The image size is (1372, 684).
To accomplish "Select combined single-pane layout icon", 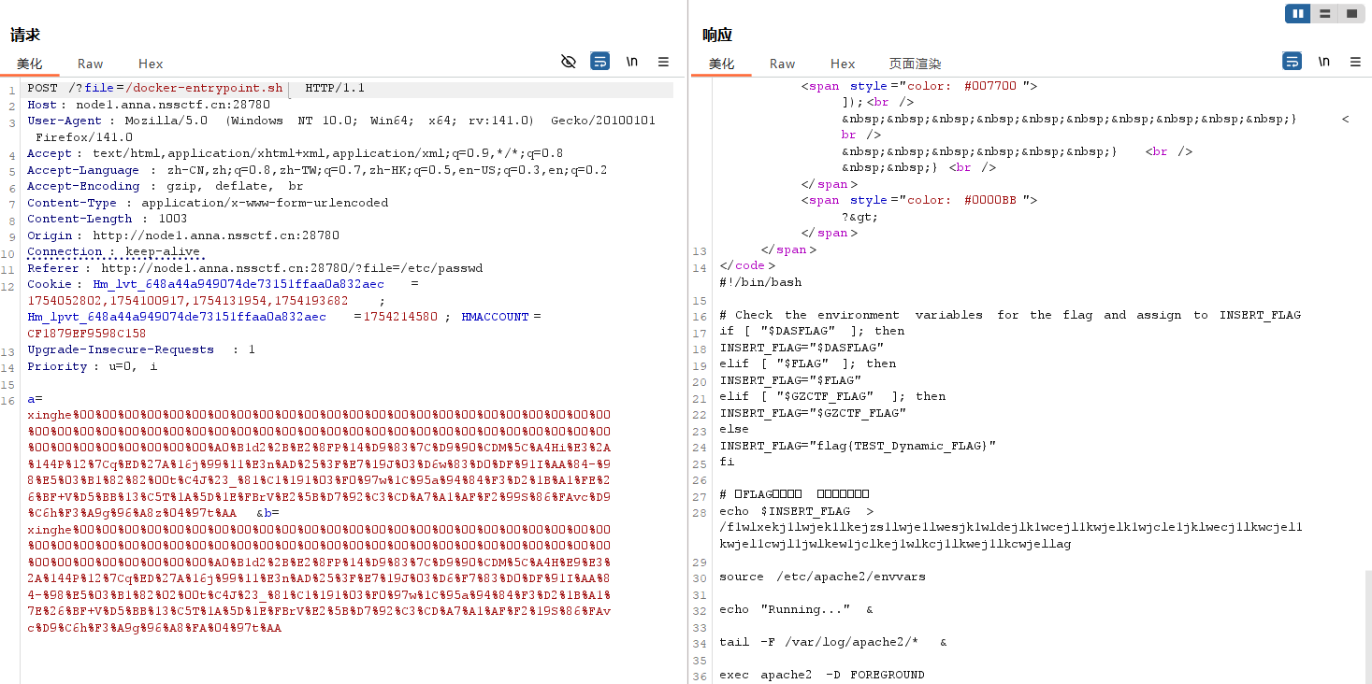I will (x=1351, y=13).
